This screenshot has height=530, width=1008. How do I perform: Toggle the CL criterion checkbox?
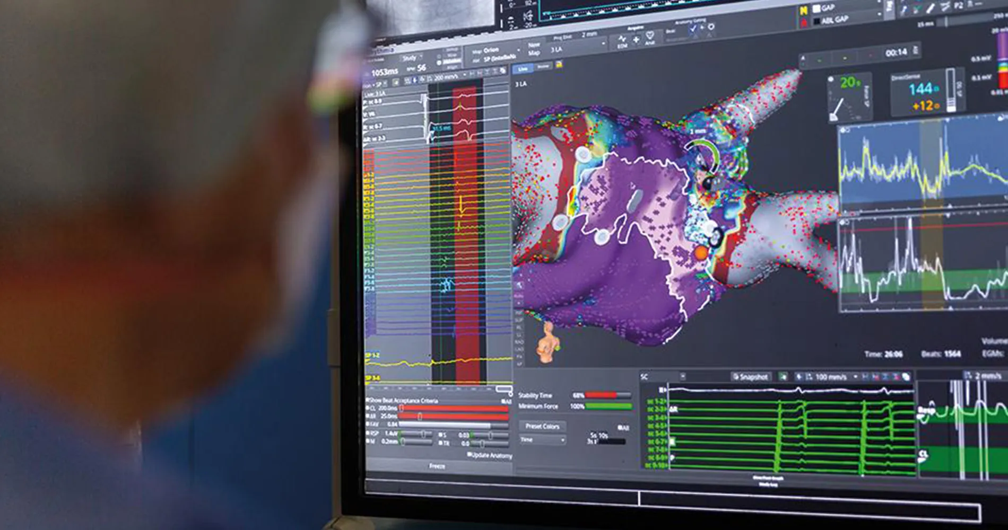pos(368,408)
